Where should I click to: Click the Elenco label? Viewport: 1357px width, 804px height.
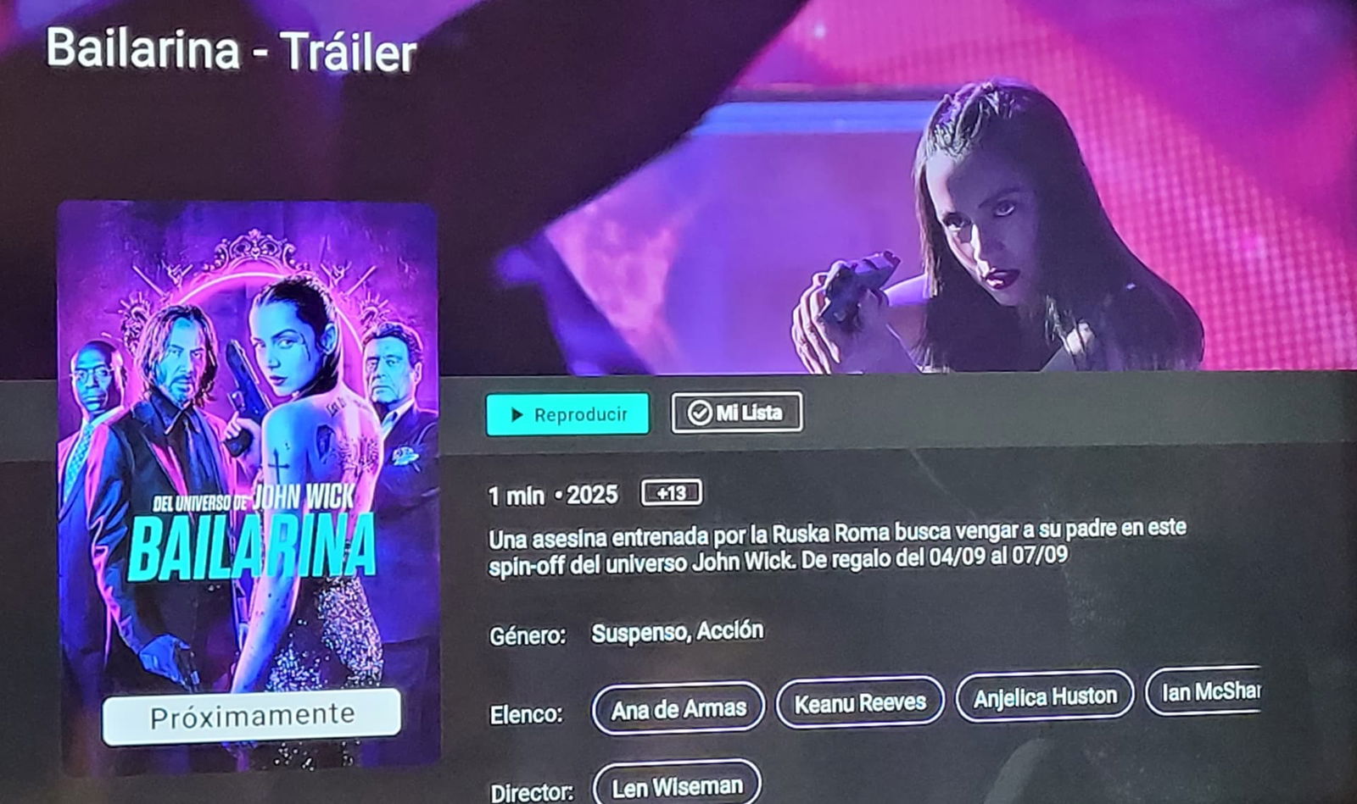tap(526, 714)
